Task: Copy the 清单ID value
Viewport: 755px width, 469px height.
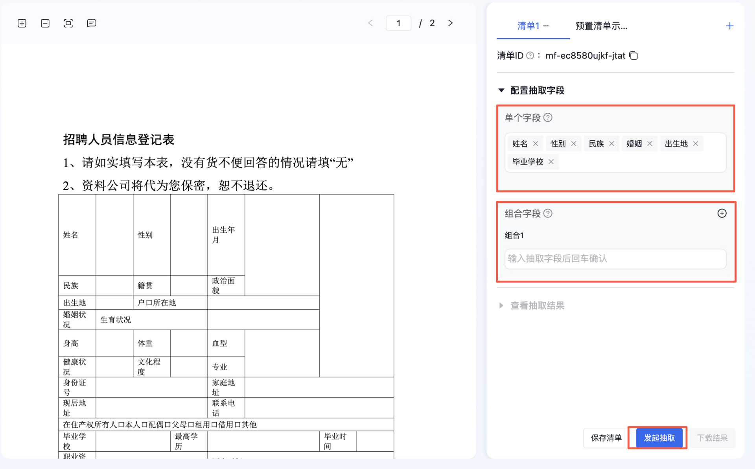Action: click(633, 56)
